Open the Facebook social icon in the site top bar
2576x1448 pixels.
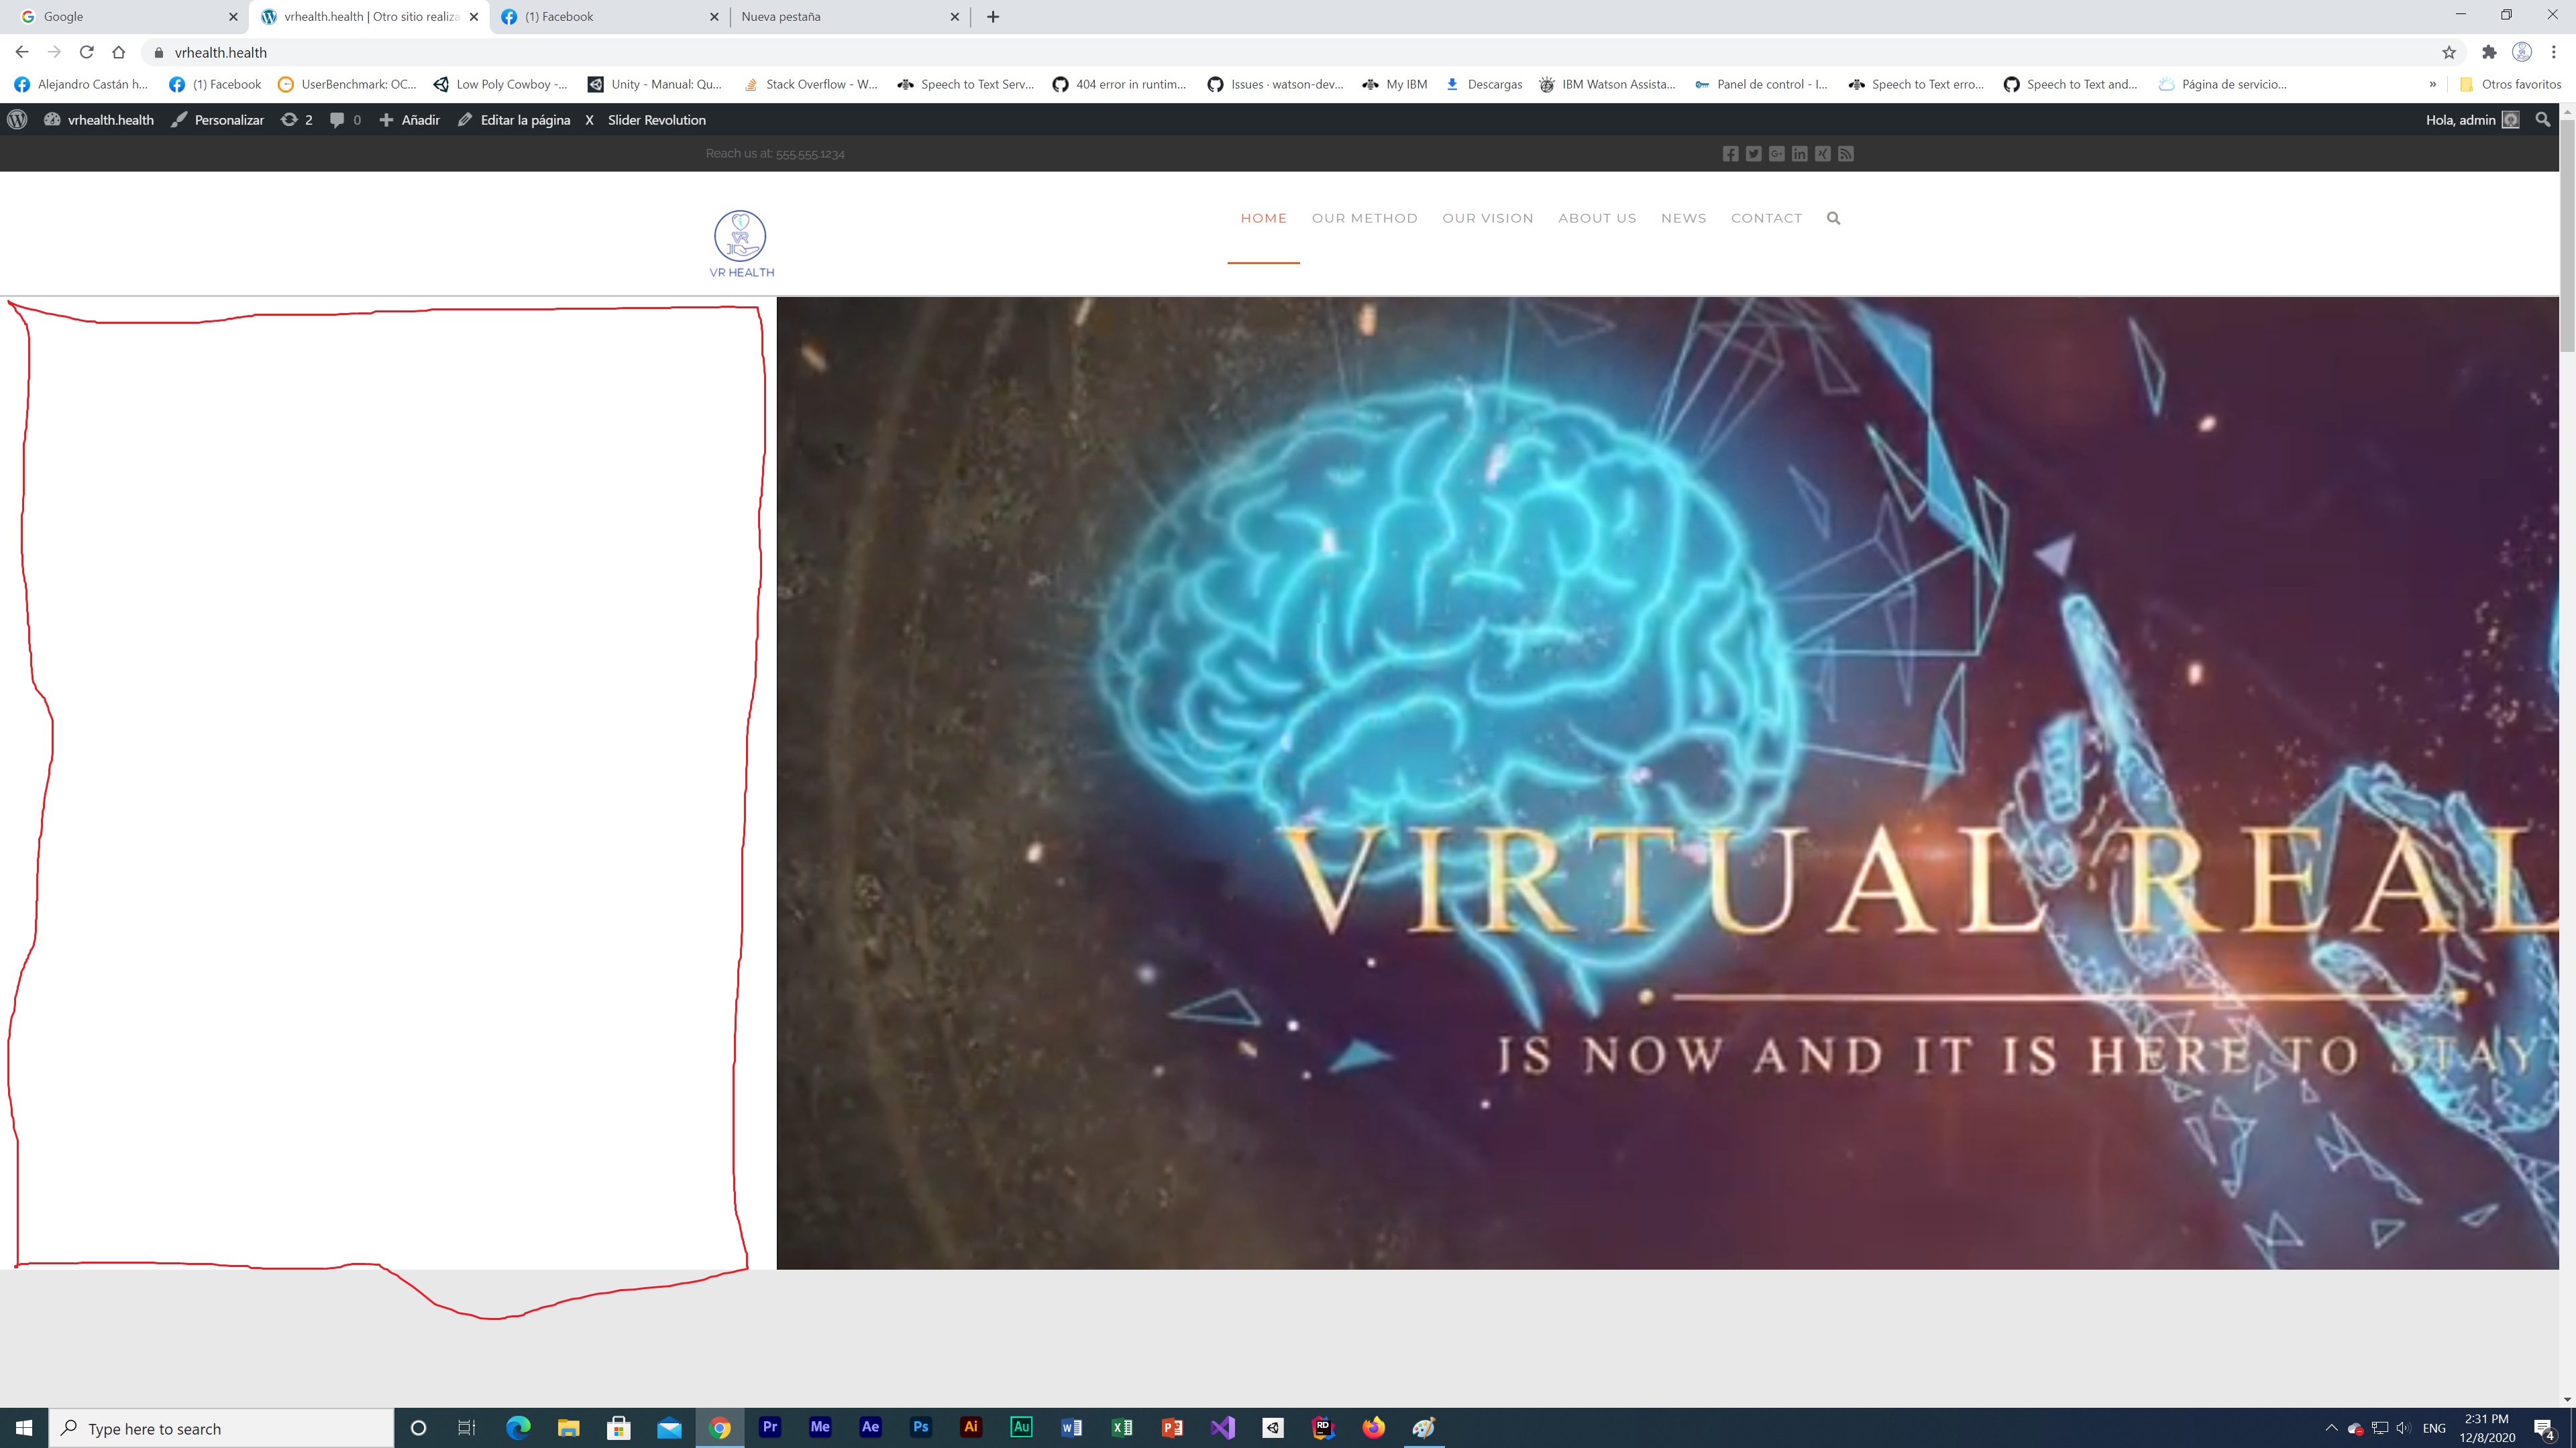[1730, 154]
